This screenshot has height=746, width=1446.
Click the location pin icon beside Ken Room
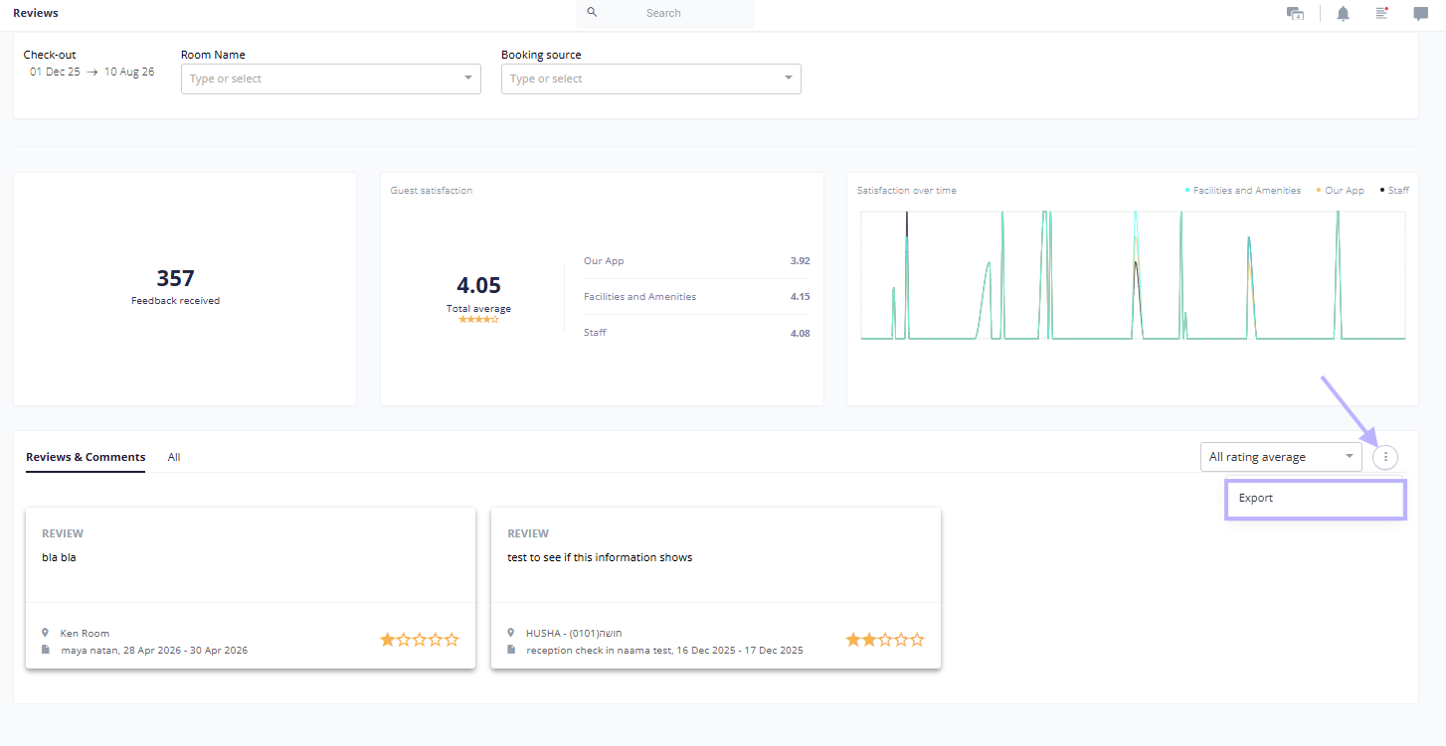click(x=46, y=633)
